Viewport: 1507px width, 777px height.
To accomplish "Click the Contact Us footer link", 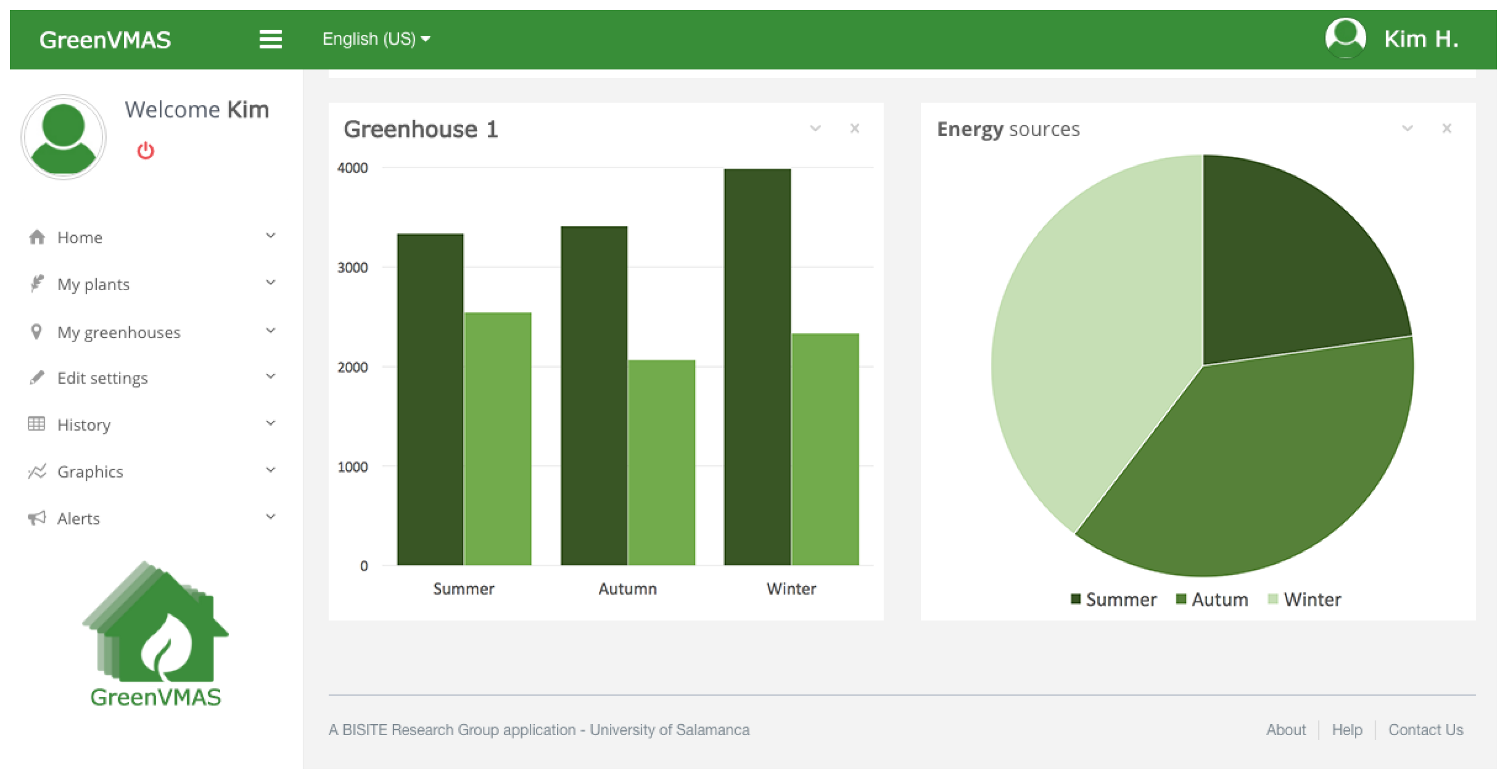I will pos(1425,730).
